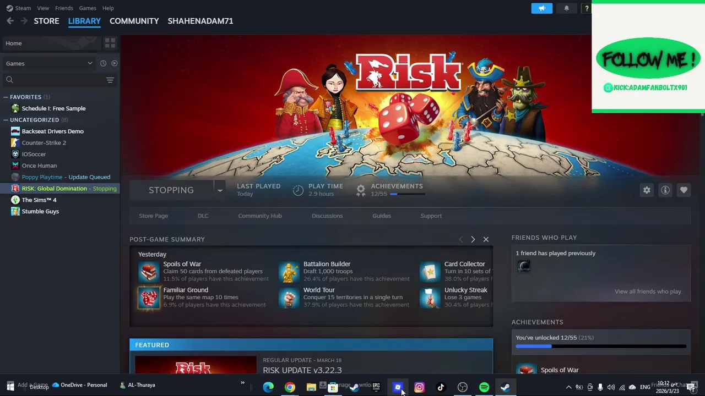Open the DLC link
705x396 pixels.
[203, 216]
